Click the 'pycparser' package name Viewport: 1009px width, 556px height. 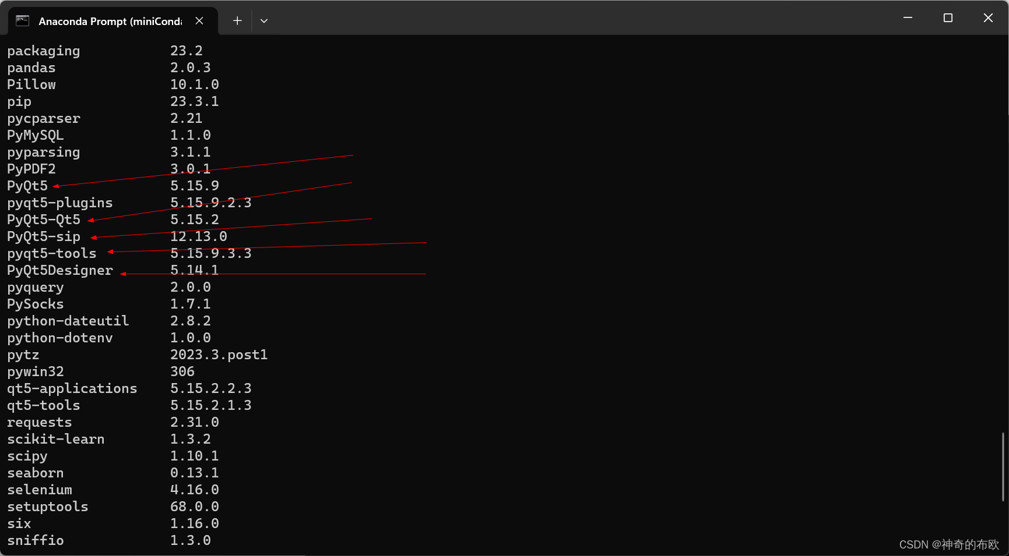coord(44,119)
